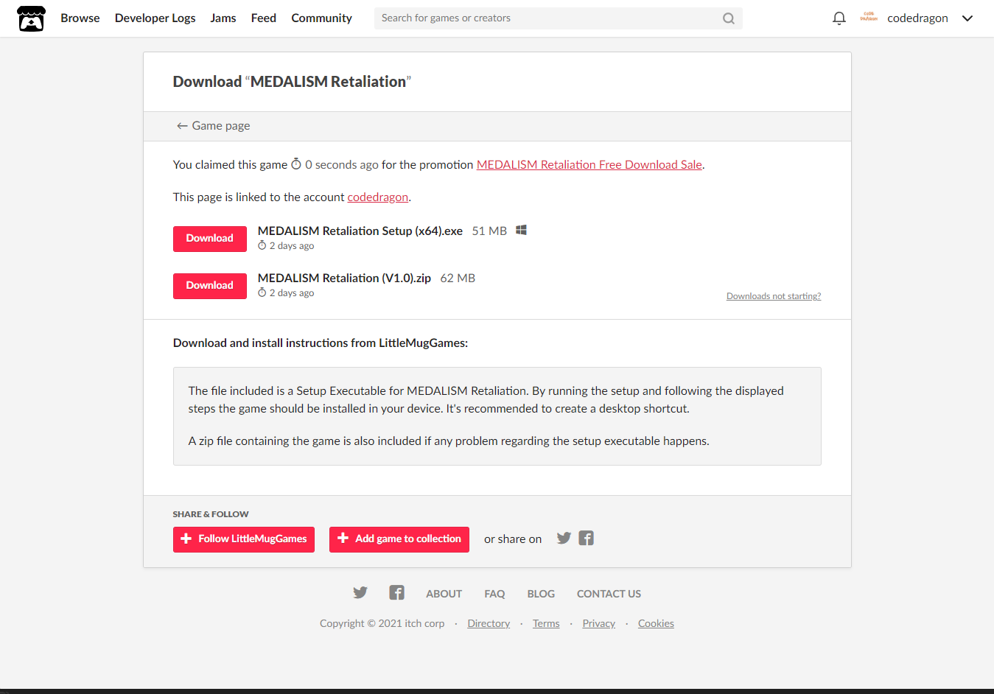Image resolution: width=994 pixels, height=694 pixels.
Task: Open the BLOG footer link
Action: [541, 594]
